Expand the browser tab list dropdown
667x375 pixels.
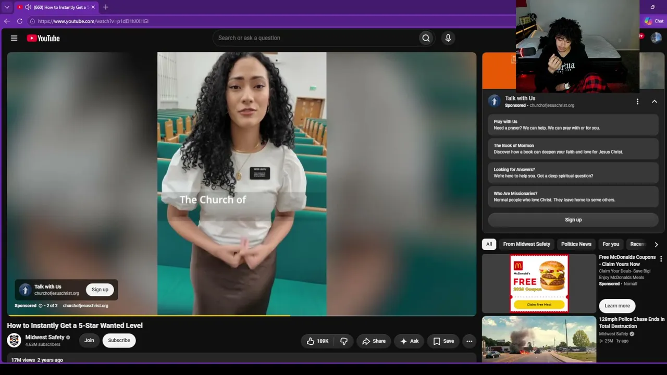click(7, 7)
